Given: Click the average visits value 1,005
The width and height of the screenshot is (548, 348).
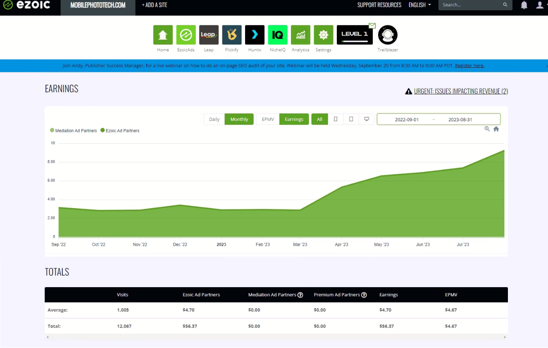Looking at the screenshot, I should [123, 310].
